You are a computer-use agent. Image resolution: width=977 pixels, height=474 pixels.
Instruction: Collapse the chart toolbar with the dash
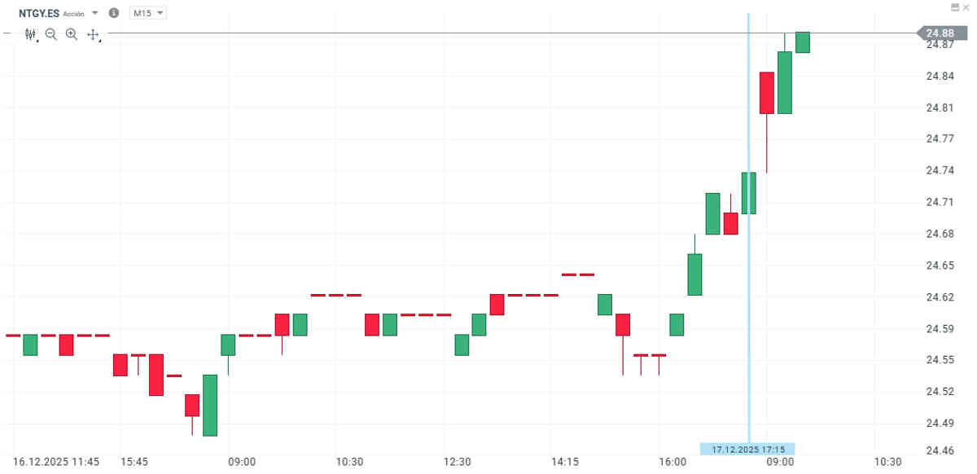(x=7, y=34)
